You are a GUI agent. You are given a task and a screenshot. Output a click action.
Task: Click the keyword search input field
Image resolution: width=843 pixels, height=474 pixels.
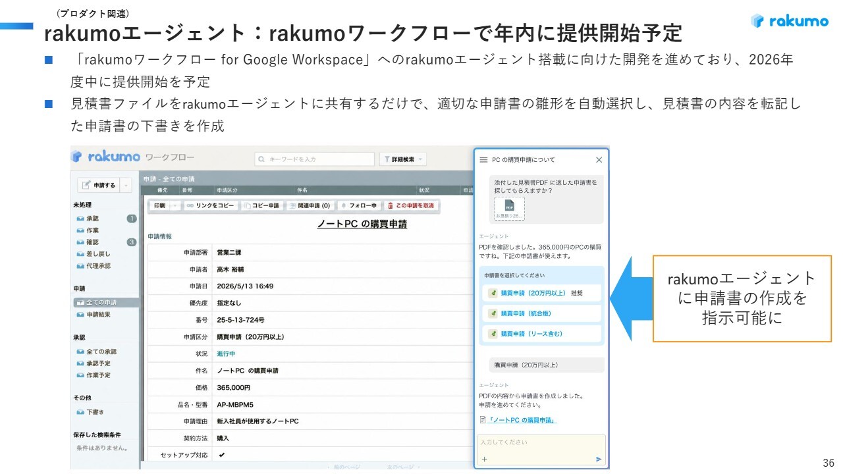[315, 159]
